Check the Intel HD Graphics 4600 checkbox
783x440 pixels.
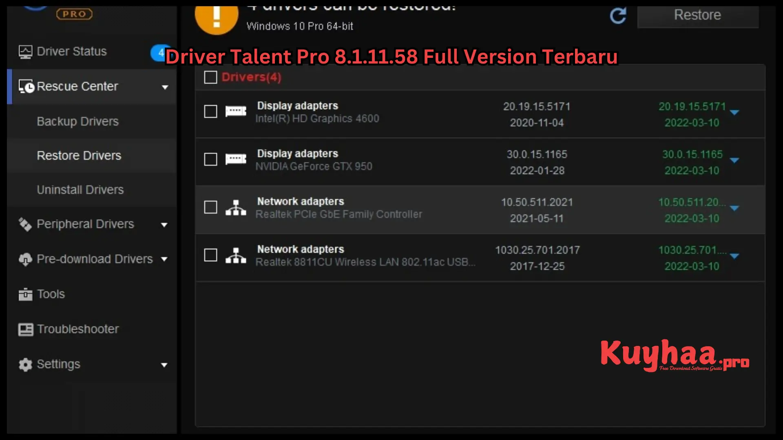pos(210,111)
